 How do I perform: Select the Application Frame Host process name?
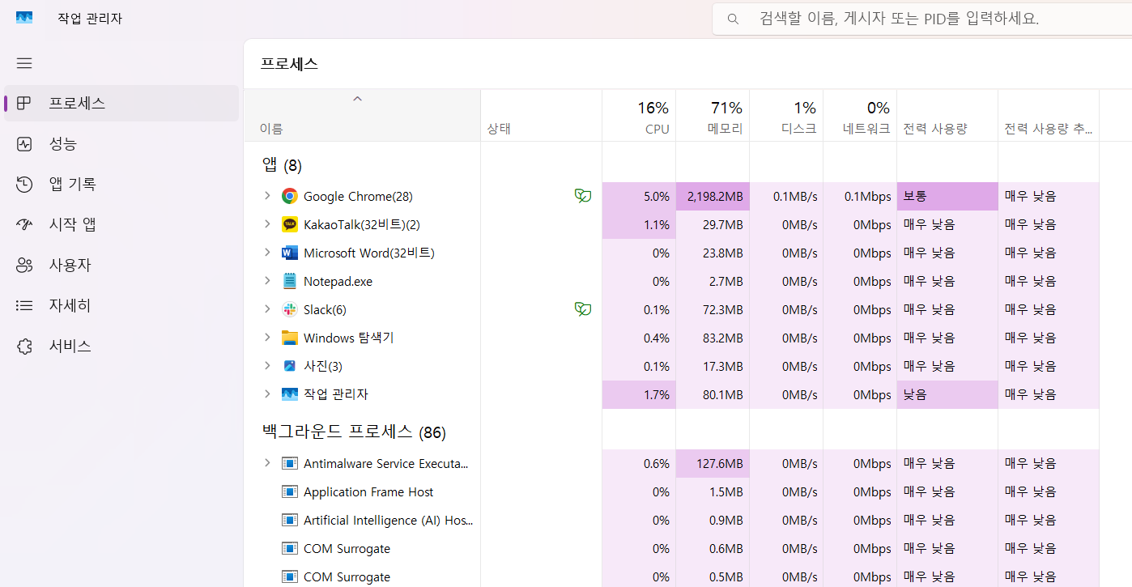coord(368,491)
